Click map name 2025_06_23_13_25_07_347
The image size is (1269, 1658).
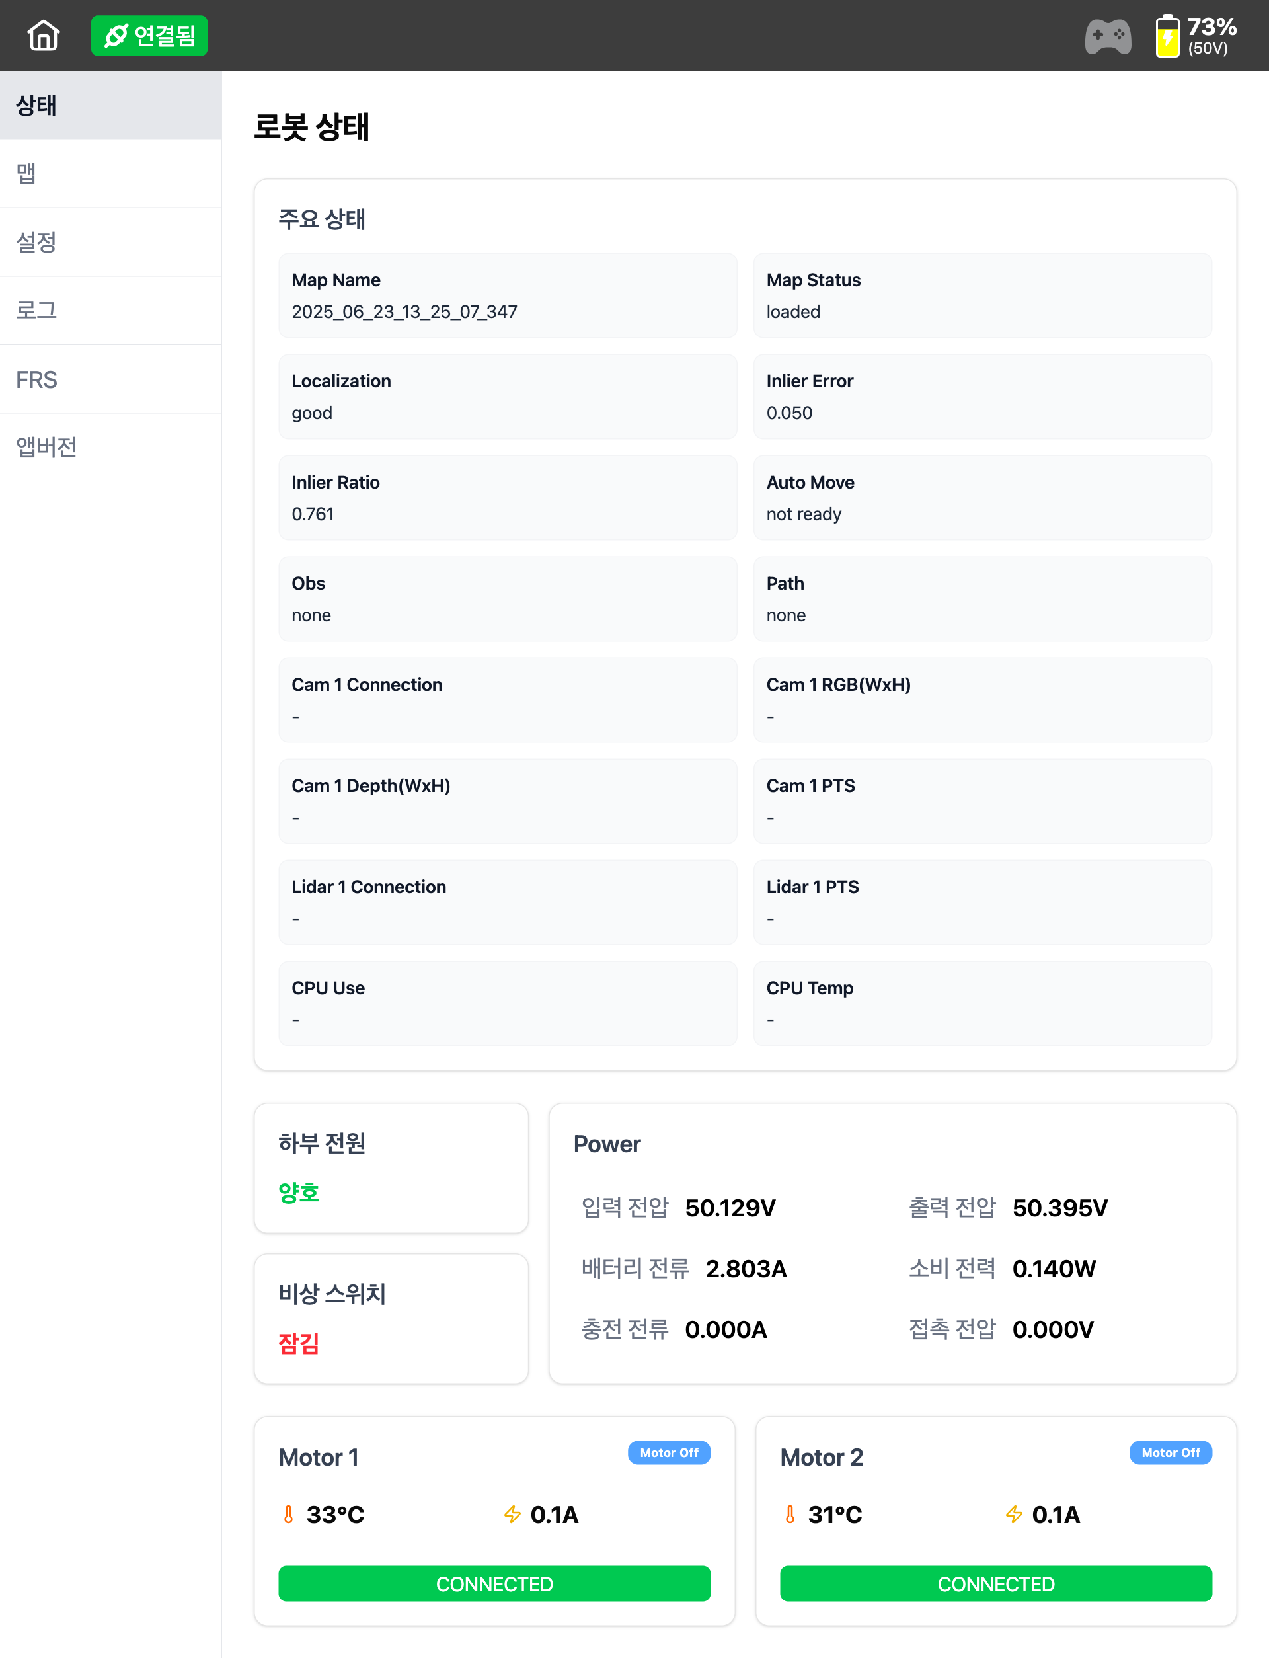point(404,312)
